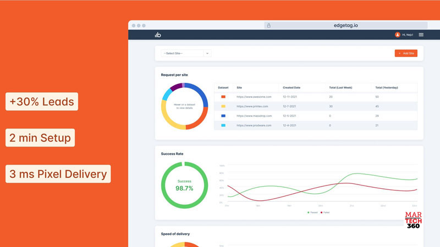Click the Request per site heading
Image resolution: width=440 pixels, height=247 pixels.
(174, 75)
